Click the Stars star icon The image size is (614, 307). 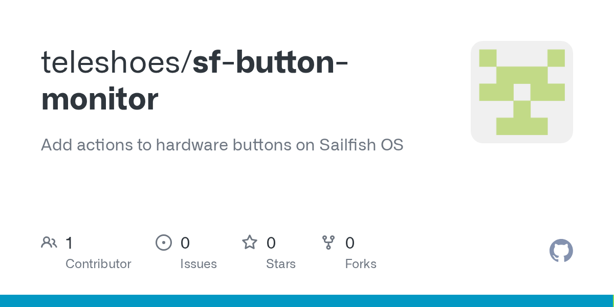click(x=250, y=243)
